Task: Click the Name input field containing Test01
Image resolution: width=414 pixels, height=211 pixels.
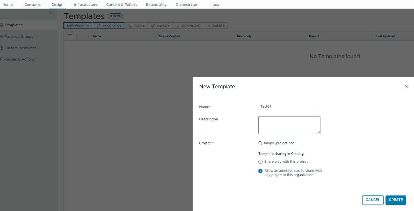Action: (289, 106)
